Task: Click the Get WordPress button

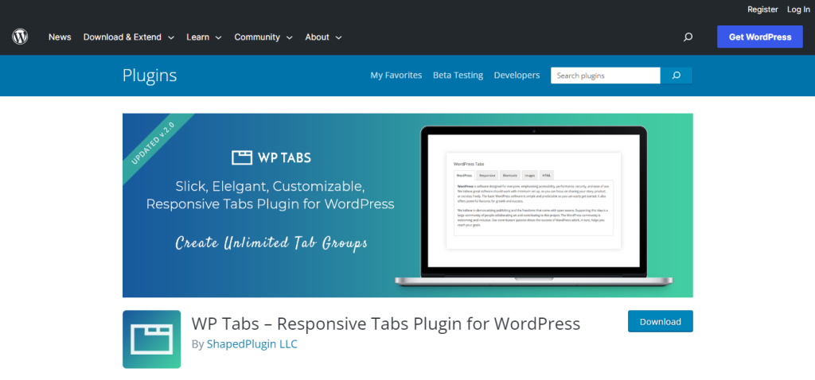Action: point(760,37)
